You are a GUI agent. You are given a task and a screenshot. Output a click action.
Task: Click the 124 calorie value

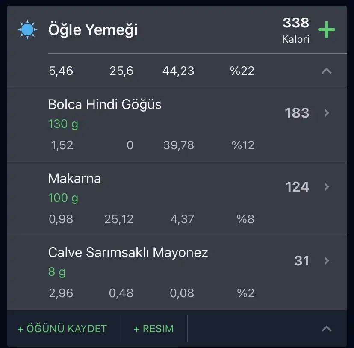coord(297,187)
